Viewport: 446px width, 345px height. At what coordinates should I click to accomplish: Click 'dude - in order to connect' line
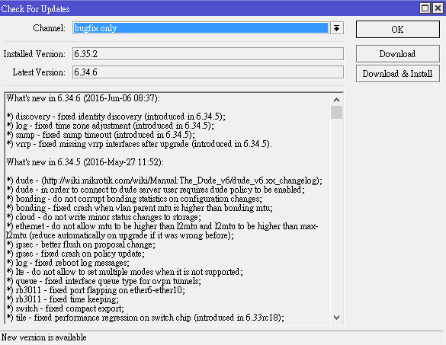coord(156,190)
